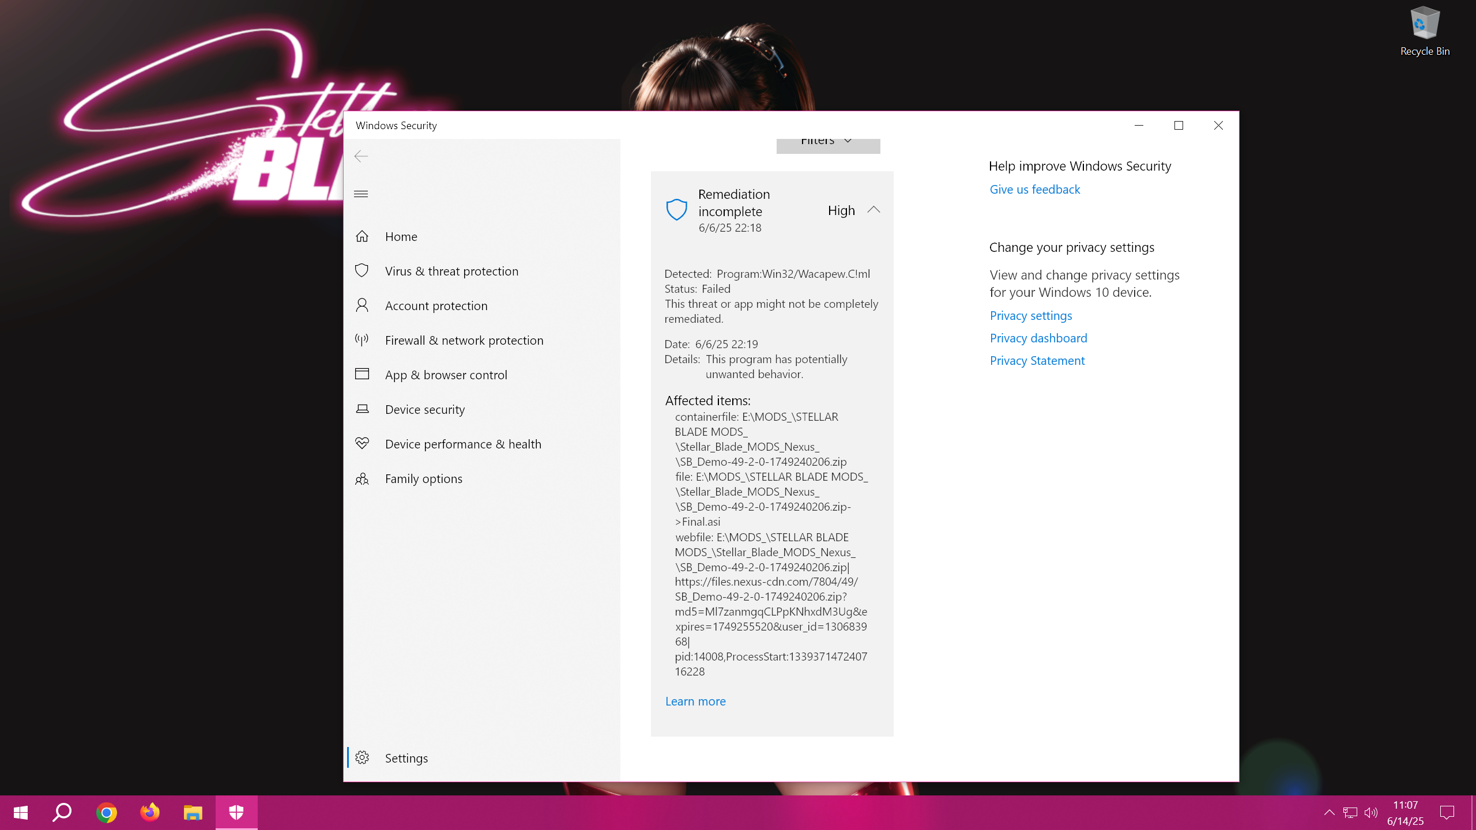Launch Firefox from the taskbar
This screenshot has width=1476, height=830.
(150, 813)
